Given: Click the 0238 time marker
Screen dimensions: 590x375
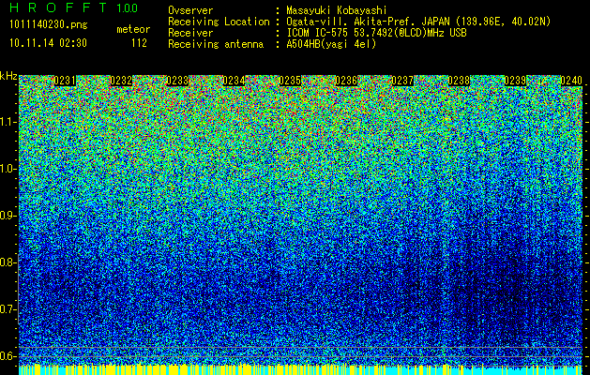Looking at the screenshot, I should tap(459, 81).
